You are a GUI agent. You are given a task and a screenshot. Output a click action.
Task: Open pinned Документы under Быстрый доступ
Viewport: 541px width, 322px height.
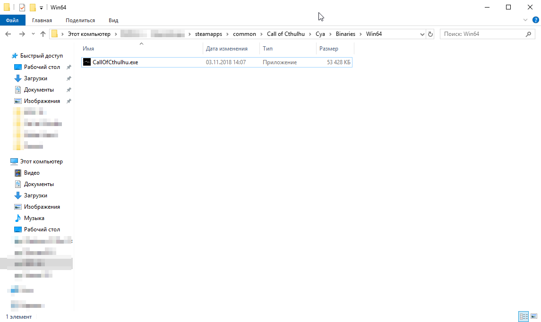pos(39,90)
